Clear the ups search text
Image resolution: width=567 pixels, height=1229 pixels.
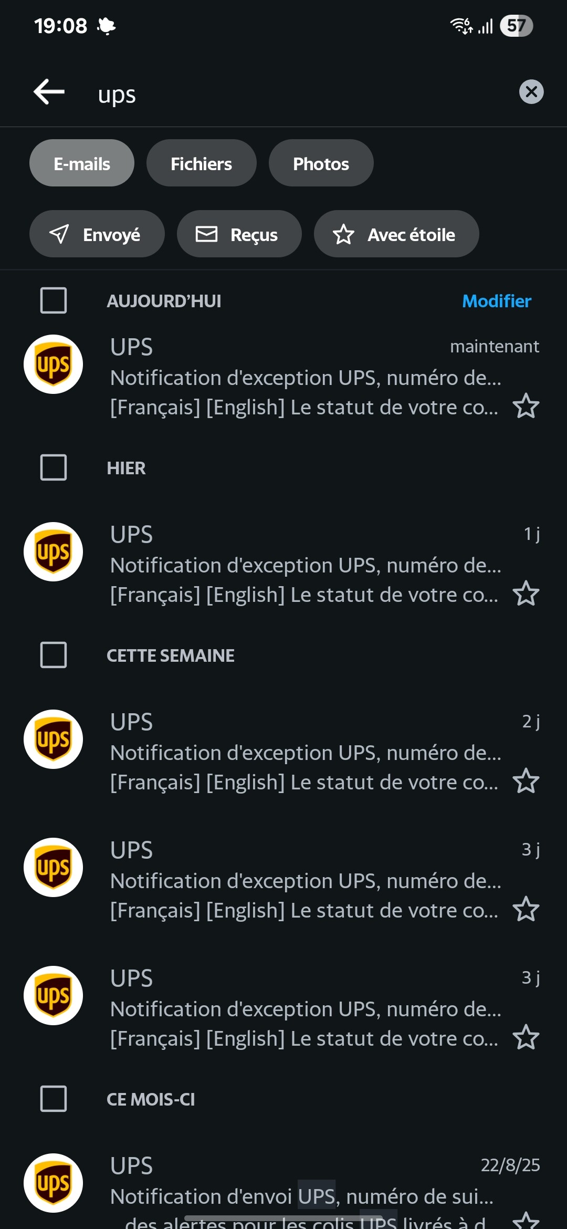point(531,92)
